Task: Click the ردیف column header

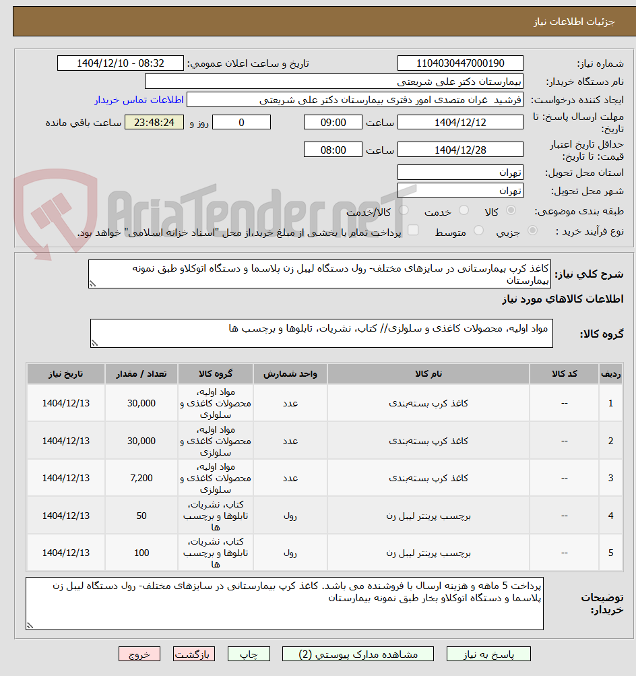Action: point(611,374)
